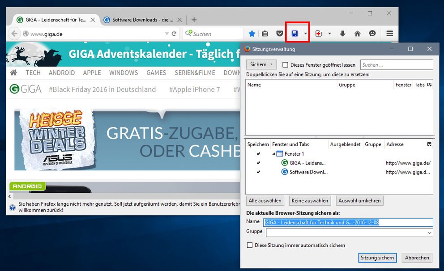The height and width of the screenshot is (271, 444).
Task: Open the Firefox hamburger menu
Action: point(389,34)
